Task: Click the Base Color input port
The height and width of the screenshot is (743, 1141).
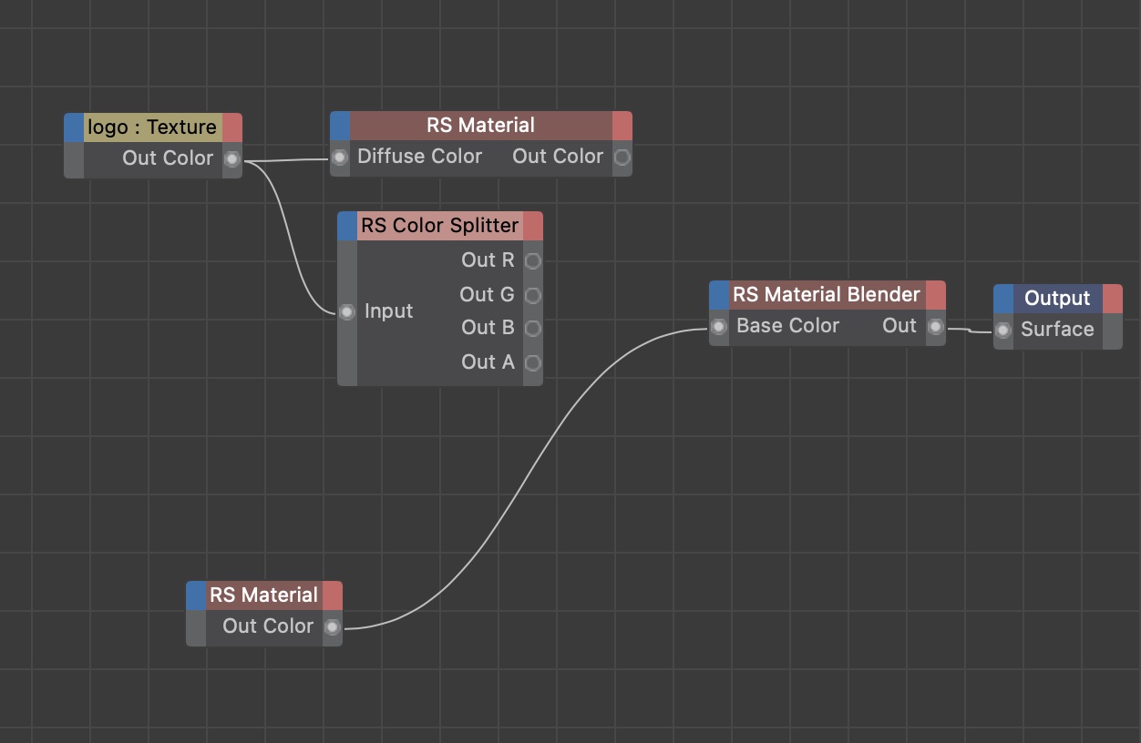Action: [x=719, y=327]
